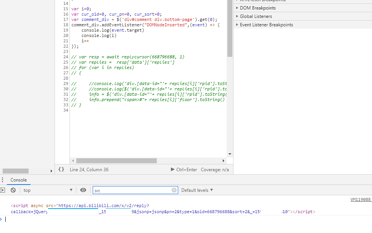Click the editor's vertical scrollbar thumb
Screen dimensions: 372x233
[x=230, y=29]
